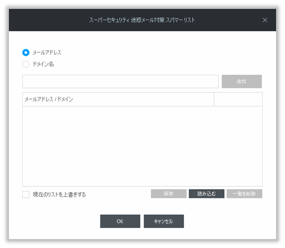This screenshot has height=248, width=285.
Task: Click inside the empty spammer list area
Action: (142, 147)
